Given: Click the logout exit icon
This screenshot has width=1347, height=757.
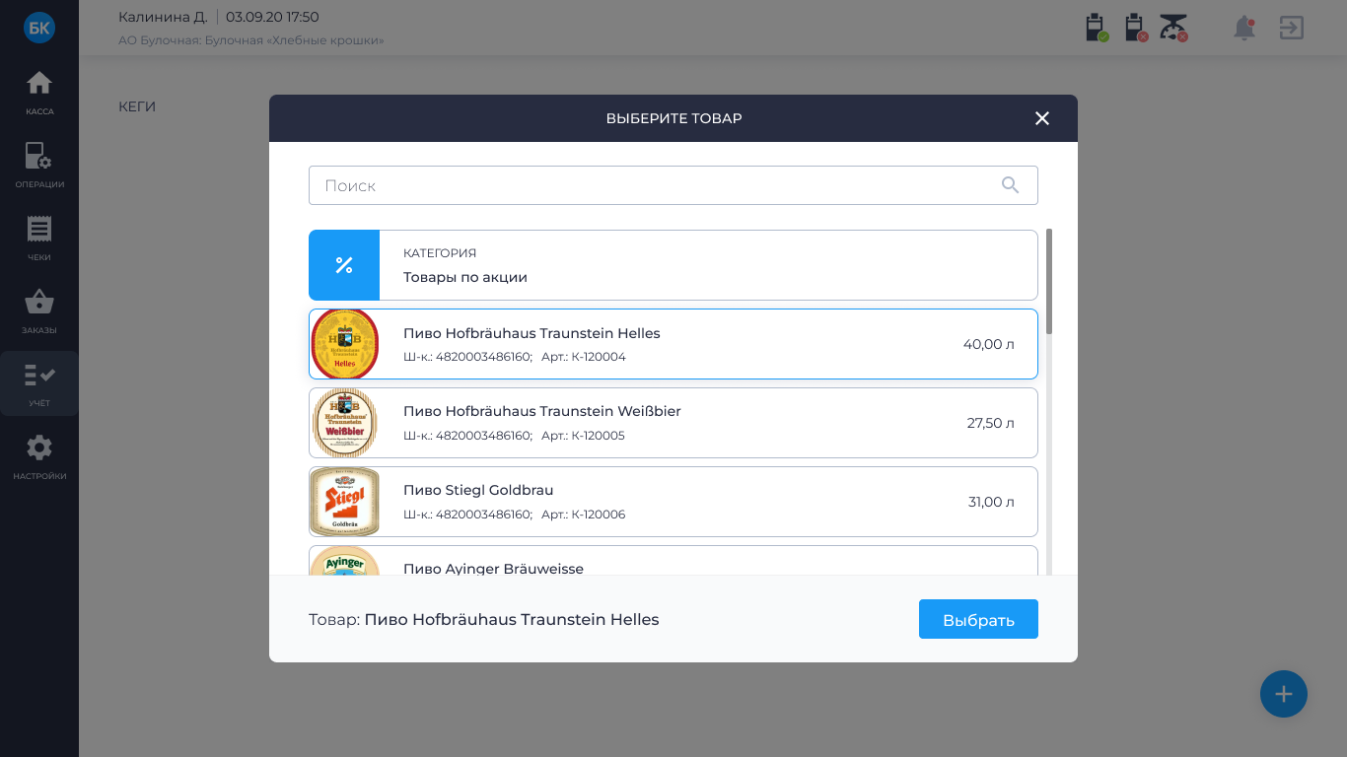Looking at the screenshot, I should pyautogui.click(x=1292, y=28).
